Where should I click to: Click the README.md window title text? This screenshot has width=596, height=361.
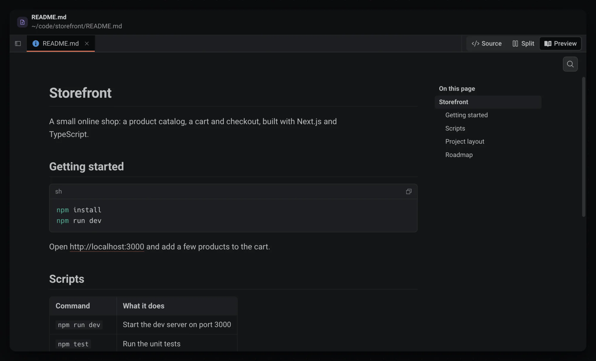coord(49,17)
